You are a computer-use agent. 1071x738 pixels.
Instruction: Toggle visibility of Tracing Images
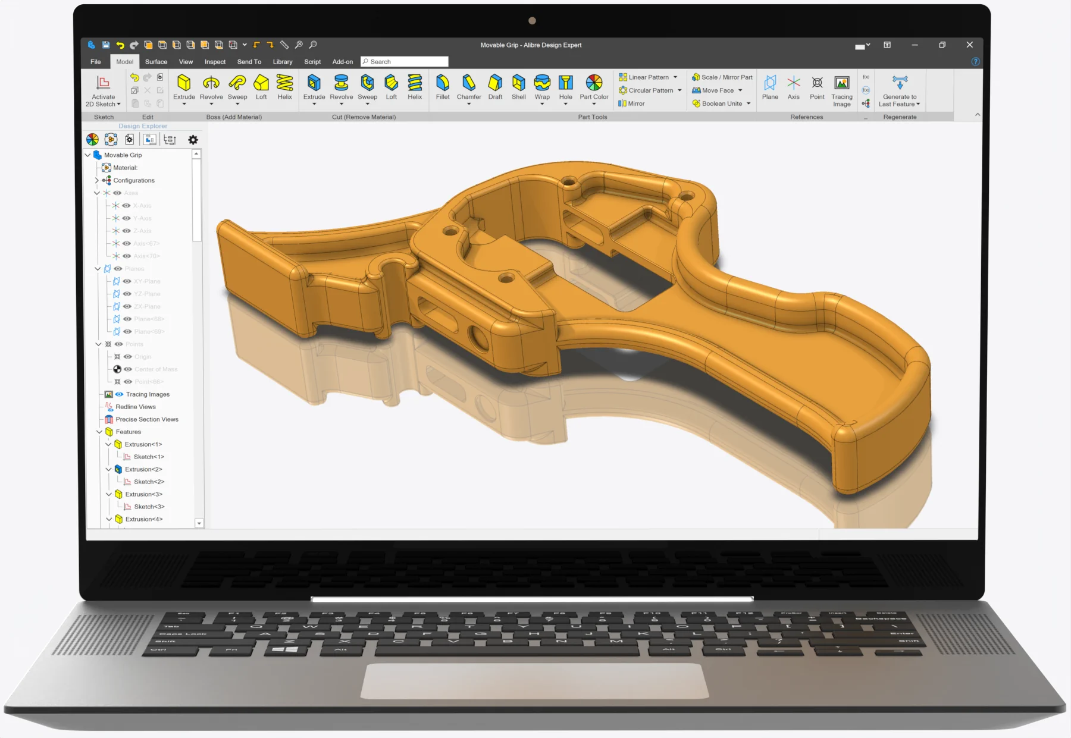click(120, 394)
